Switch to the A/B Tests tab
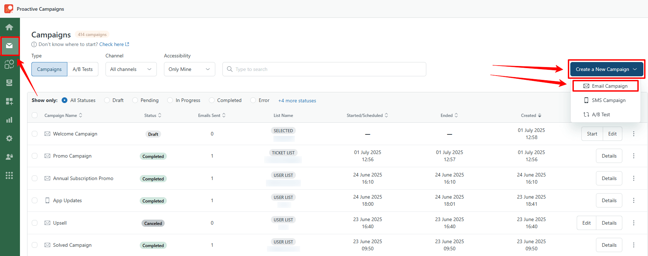648x256 pixels. [x=83, y=69]
